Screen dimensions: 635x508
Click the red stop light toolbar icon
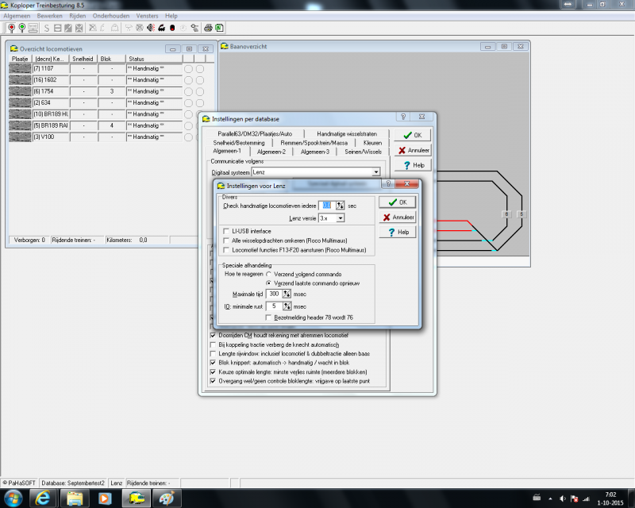pos(172,28)
